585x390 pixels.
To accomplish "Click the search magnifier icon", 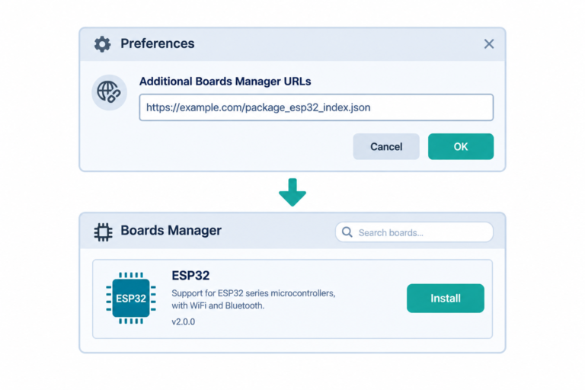I will click(x=347, y=232).
